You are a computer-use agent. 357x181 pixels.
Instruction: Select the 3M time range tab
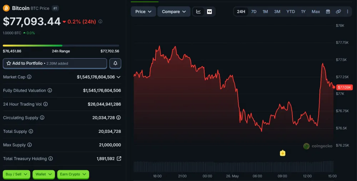(x=277, y=12)
